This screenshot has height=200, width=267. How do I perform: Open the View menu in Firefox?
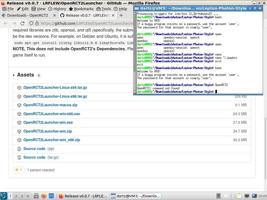tap(39, 9)
